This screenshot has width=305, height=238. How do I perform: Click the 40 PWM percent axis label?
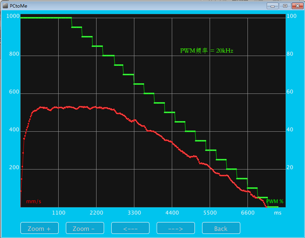(x=290, y=130)
